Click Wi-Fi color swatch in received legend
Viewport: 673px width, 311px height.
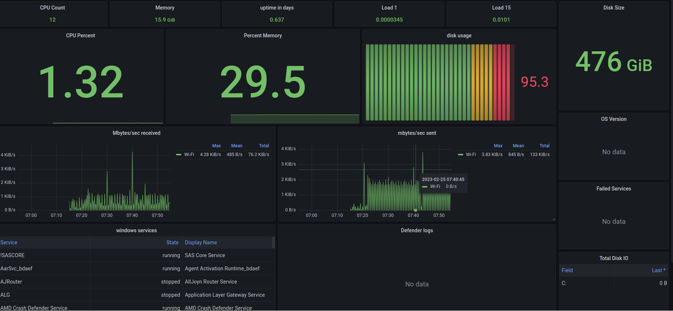click(x=179, y=155)
